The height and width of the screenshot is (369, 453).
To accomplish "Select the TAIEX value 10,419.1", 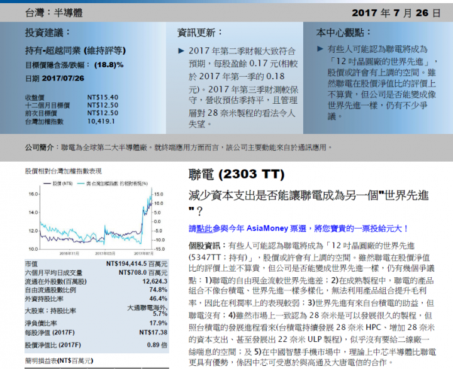I will point(101,121).
